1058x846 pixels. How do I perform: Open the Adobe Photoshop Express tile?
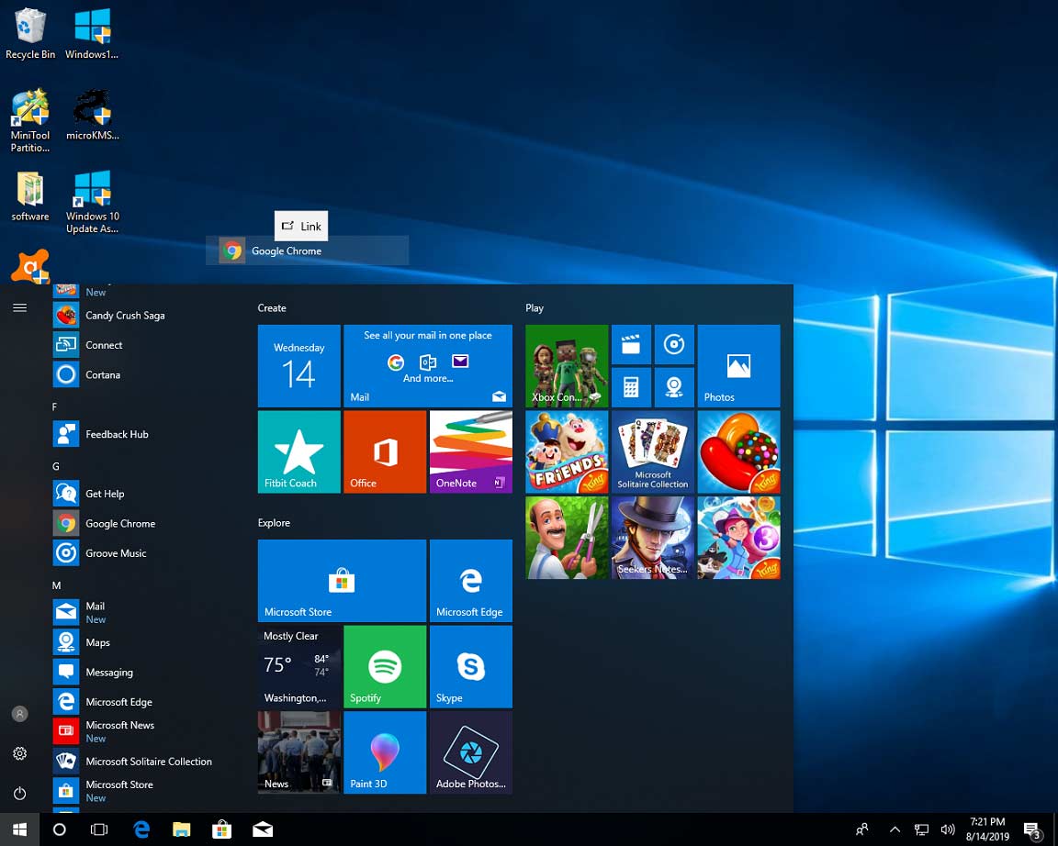tap(471, 752)
